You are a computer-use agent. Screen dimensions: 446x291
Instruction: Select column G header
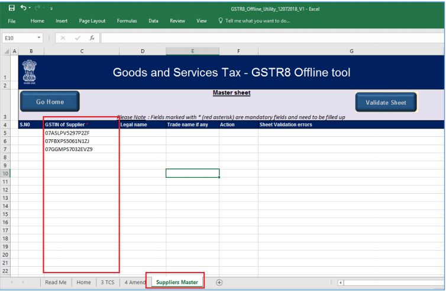(351, 52)
